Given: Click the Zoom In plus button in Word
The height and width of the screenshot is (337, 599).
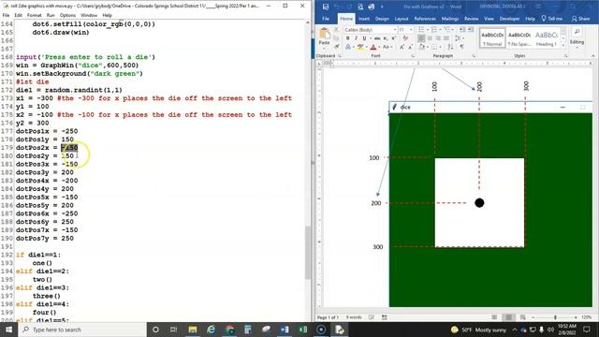Looking at the screenshot, I should [576, 317].
